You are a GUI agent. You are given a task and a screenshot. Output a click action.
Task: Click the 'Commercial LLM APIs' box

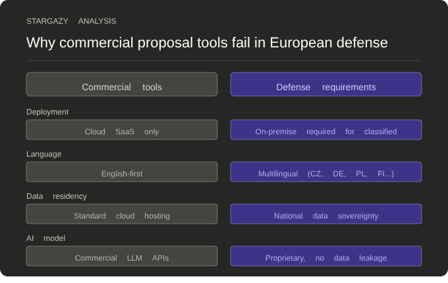tap(122, 257)
